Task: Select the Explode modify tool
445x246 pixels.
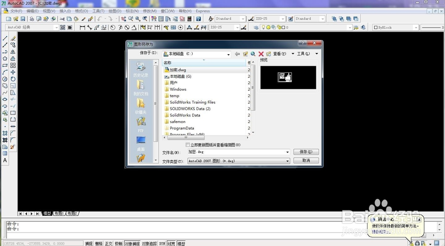Action: click(13, 147)
